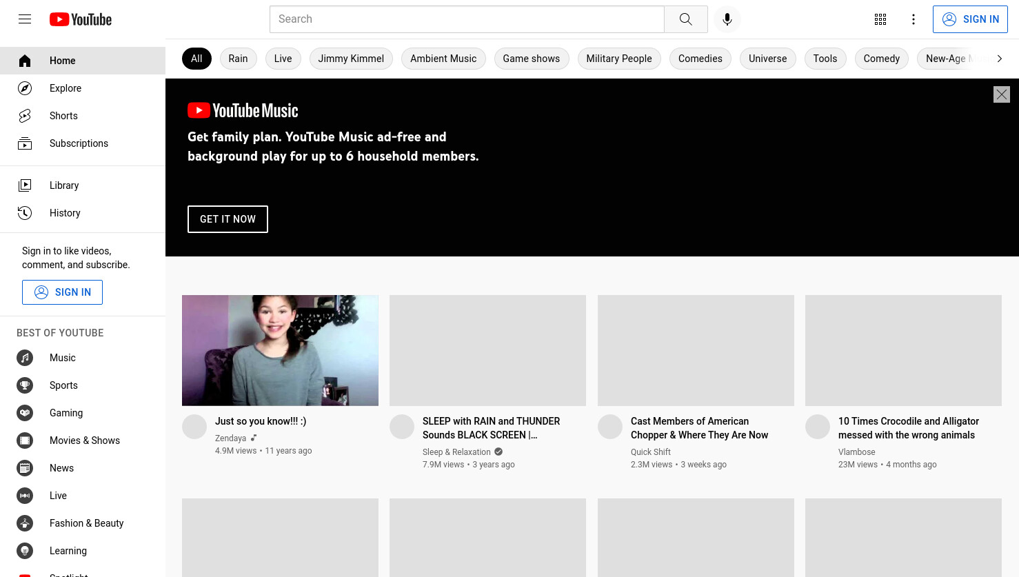Click the search magnifier button
Viewport: 1019px width, 577px height.
click(x=686, y=19)
